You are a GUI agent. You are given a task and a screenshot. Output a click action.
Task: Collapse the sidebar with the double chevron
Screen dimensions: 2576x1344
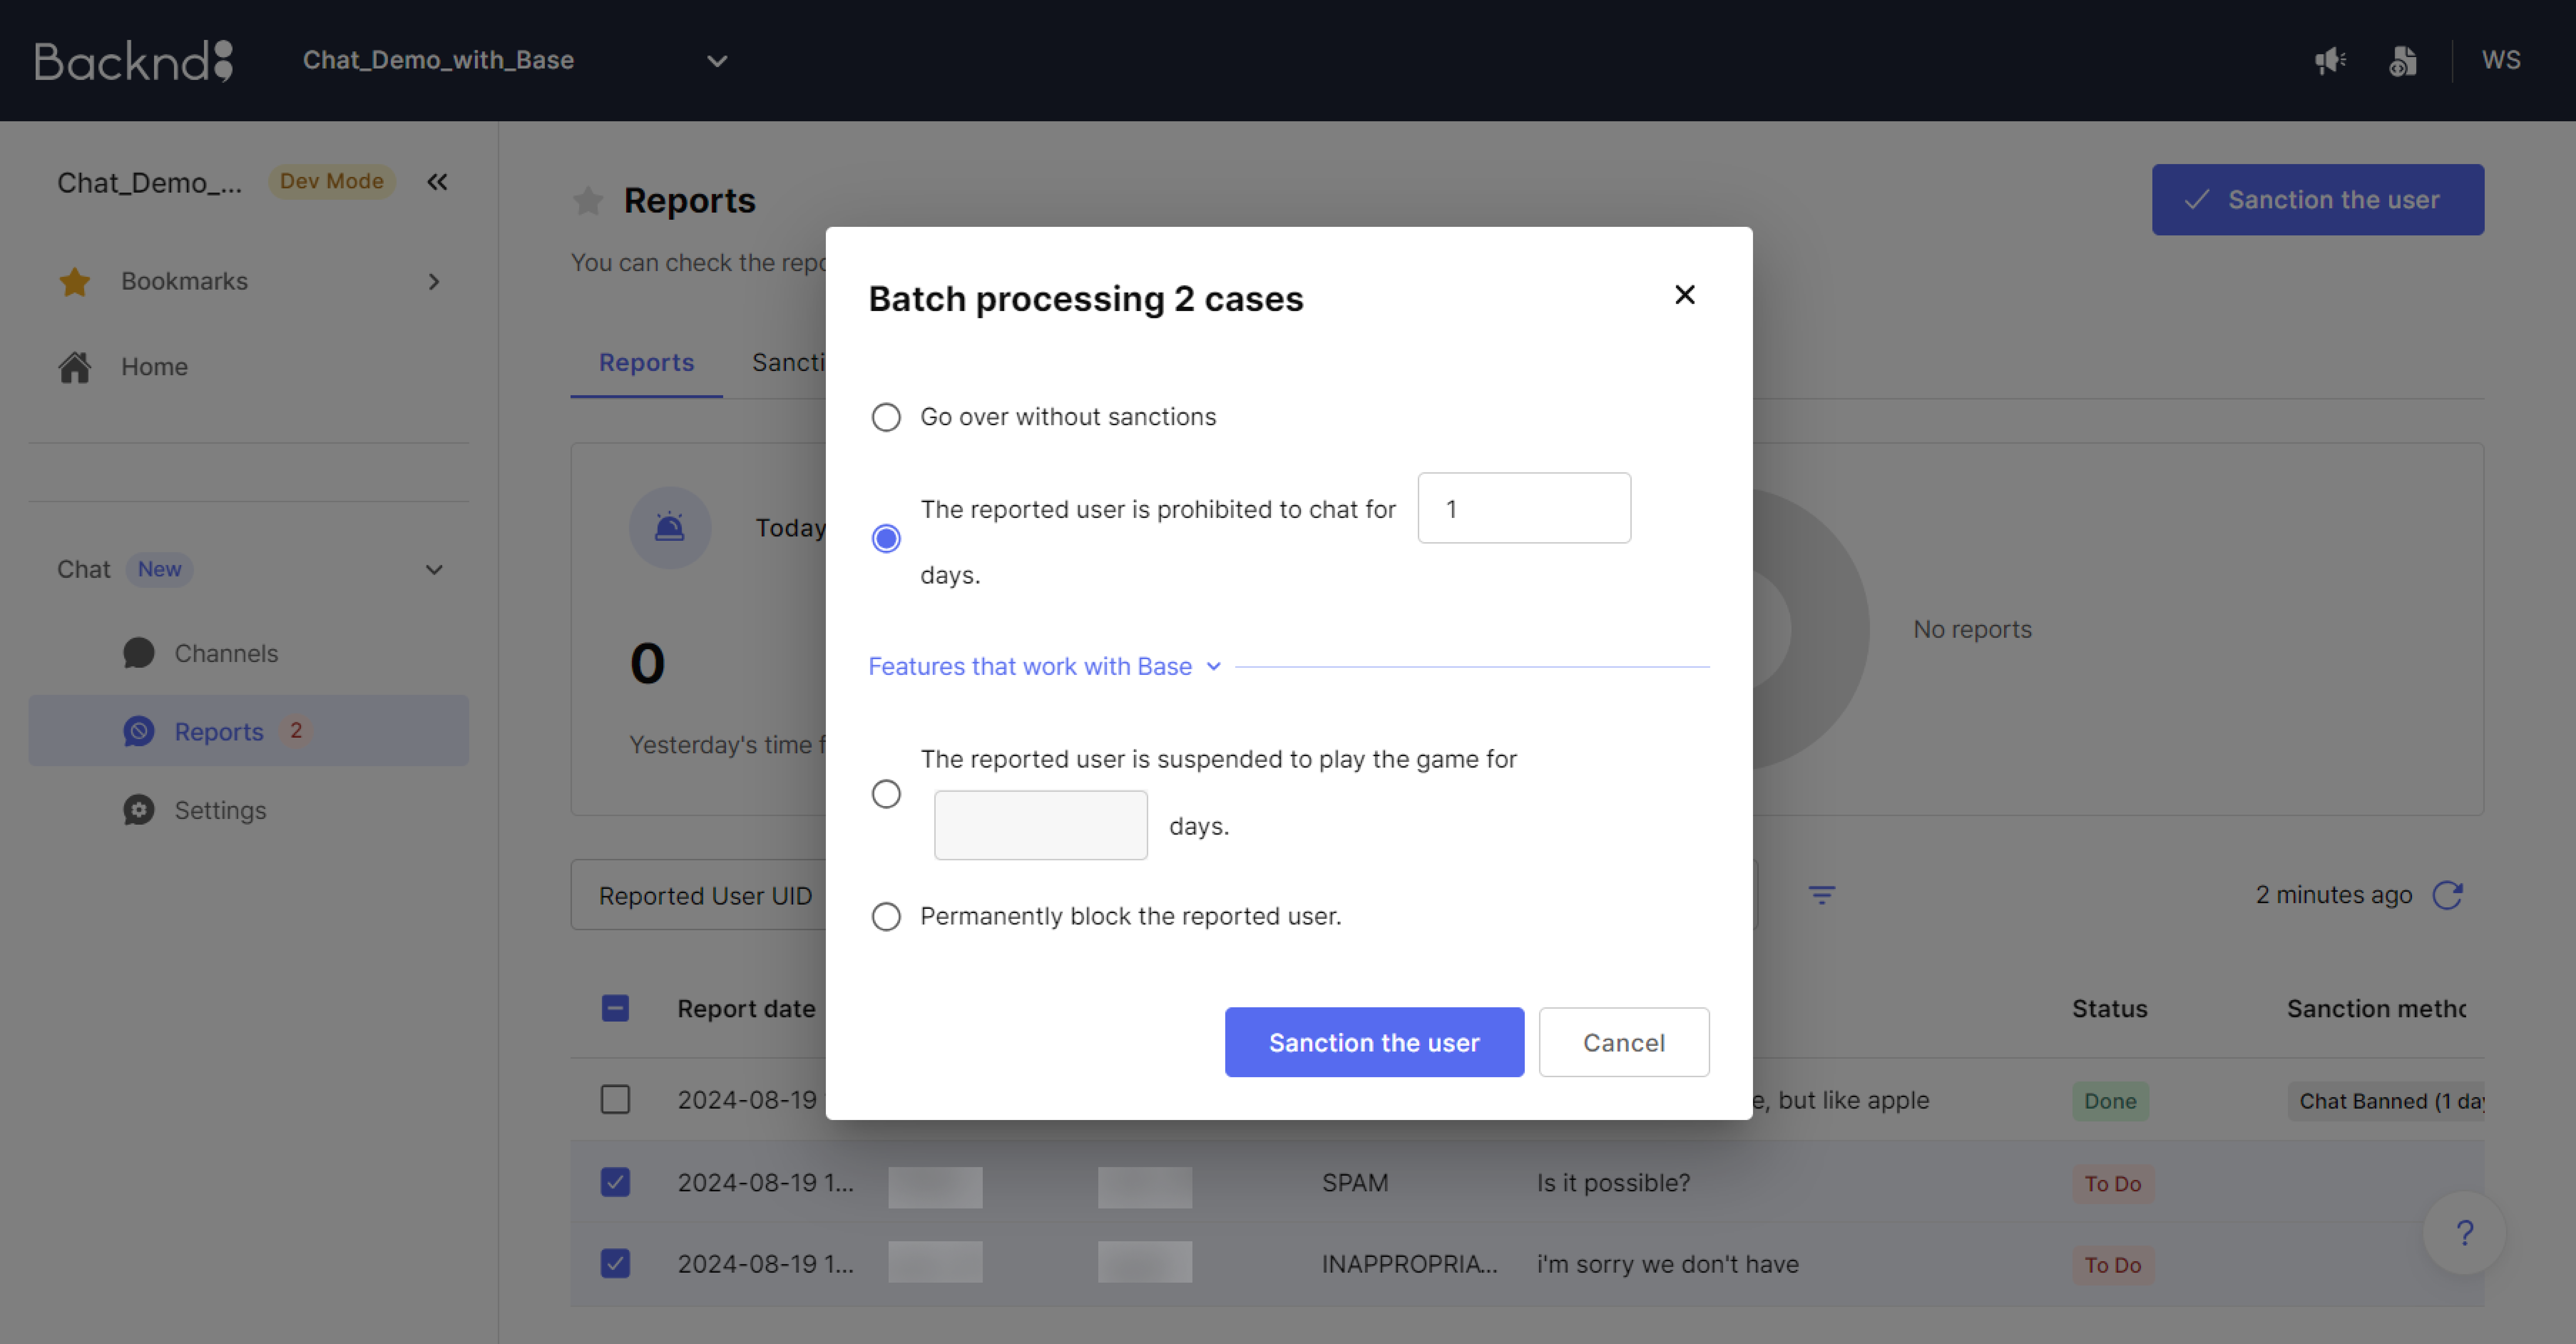pos(437,182)
